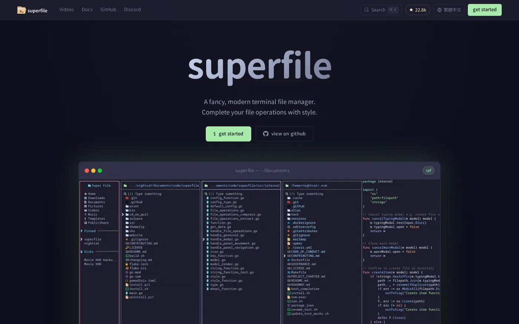Image resolution: width=519 pixels, height=324 pixels.
Task: Select 'wheel_function.go' file
Action: coord(227,289)
